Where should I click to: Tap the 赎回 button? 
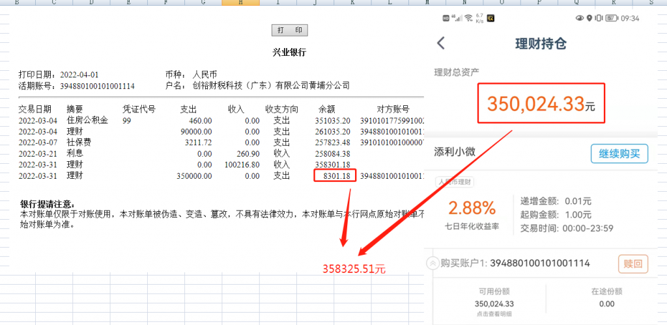633,264
